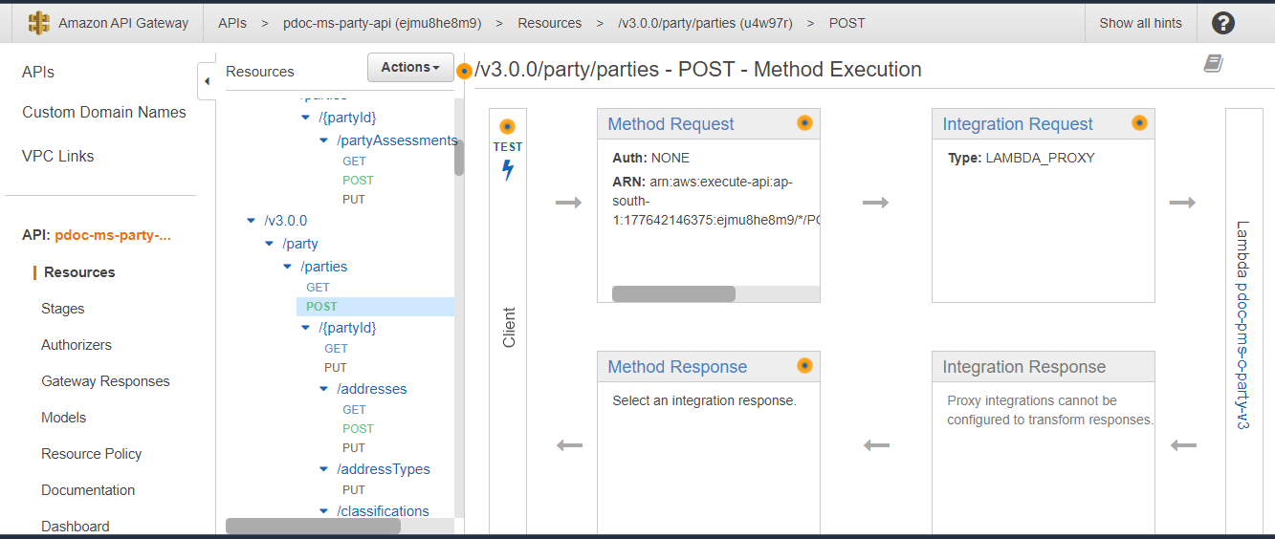
Task: Open the Integration Request link
Action: tap(1017, 124)
